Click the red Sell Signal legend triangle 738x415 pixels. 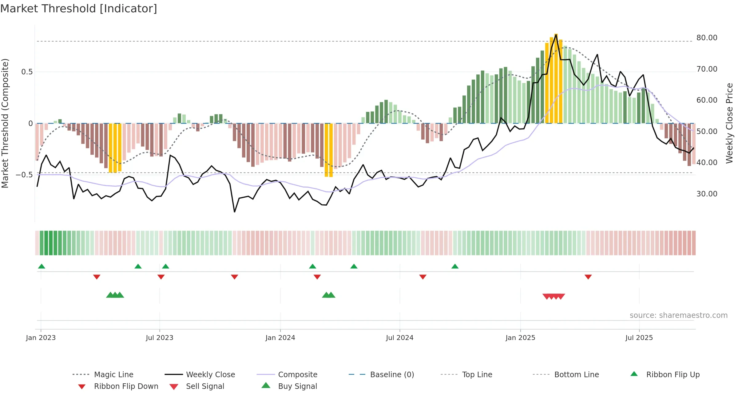click(x=174, y=387)
